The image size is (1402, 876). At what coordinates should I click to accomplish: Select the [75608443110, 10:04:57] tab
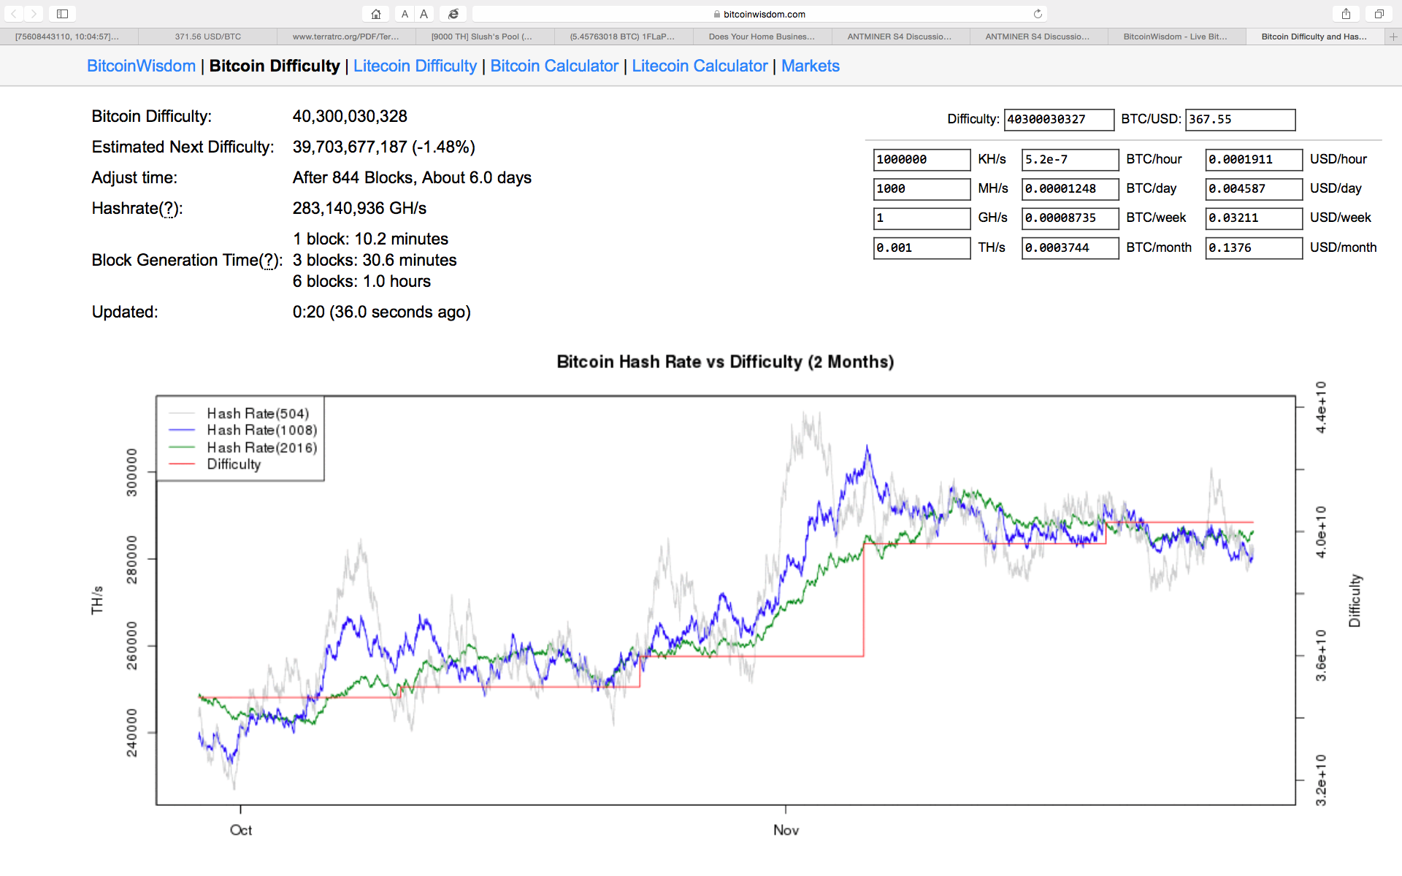click(69, 36)
